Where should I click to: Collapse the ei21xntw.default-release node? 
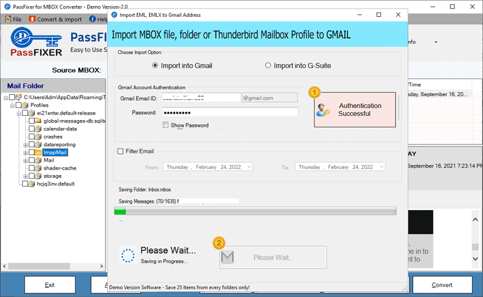point(19,113)
